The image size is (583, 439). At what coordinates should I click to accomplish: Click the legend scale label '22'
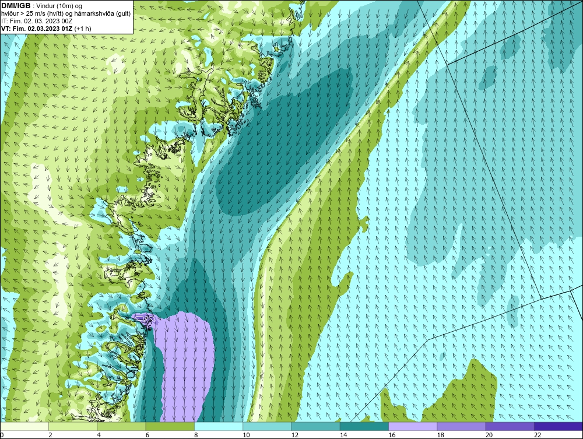538,436
